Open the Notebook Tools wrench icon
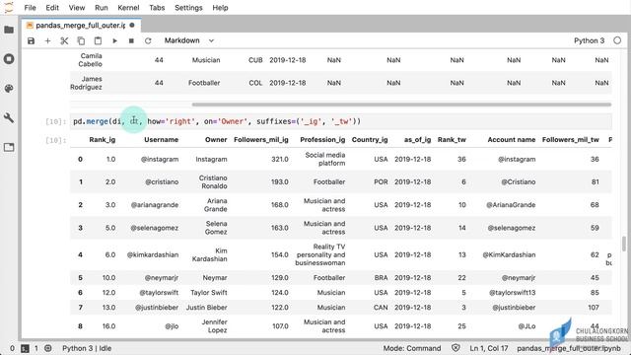This screenshot has width=631, height=355. click(9, 118)
